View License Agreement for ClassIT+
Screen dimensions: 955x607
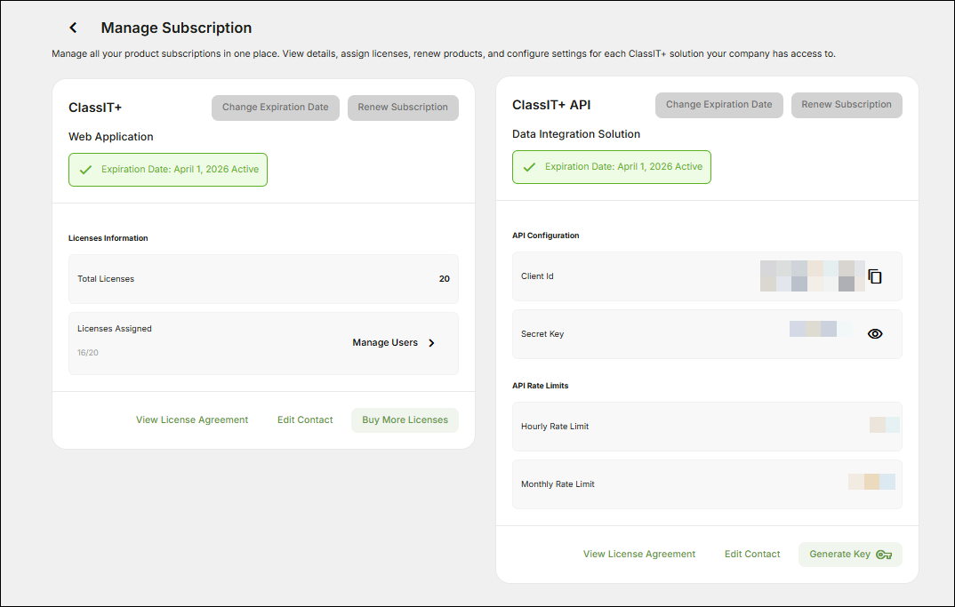pyautogui.click(x=191, y=419)
